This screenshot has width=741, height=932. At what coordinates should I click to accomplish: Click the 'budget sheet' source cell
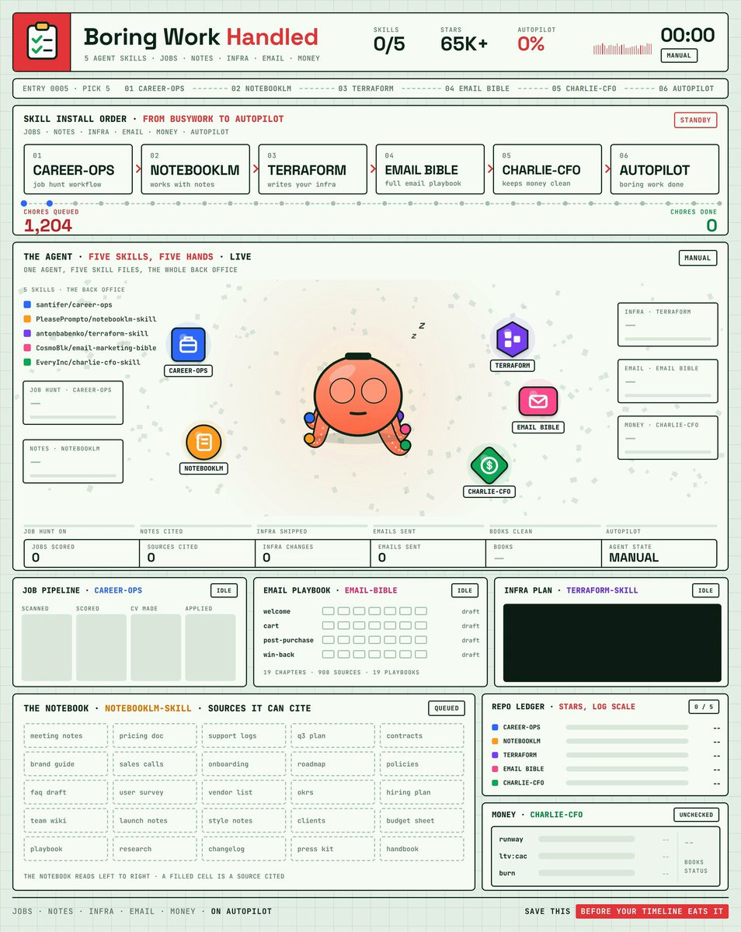422,820
